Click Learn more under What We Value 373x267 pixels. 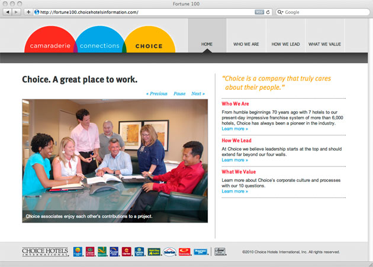coord(235,191)
